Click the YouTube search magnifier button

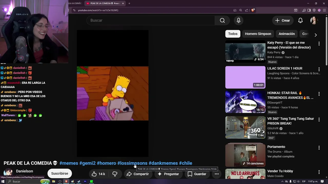click(222, 20)
